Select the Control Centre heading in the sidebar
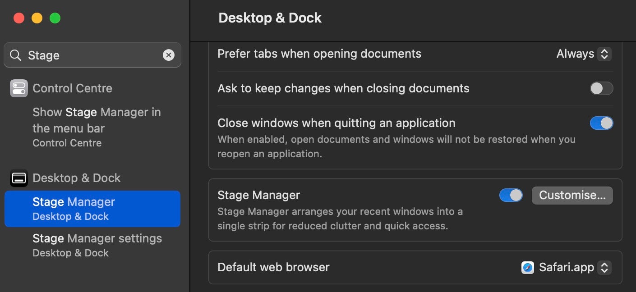This screenshot has width=636, height=292. [x=72, y=88]
